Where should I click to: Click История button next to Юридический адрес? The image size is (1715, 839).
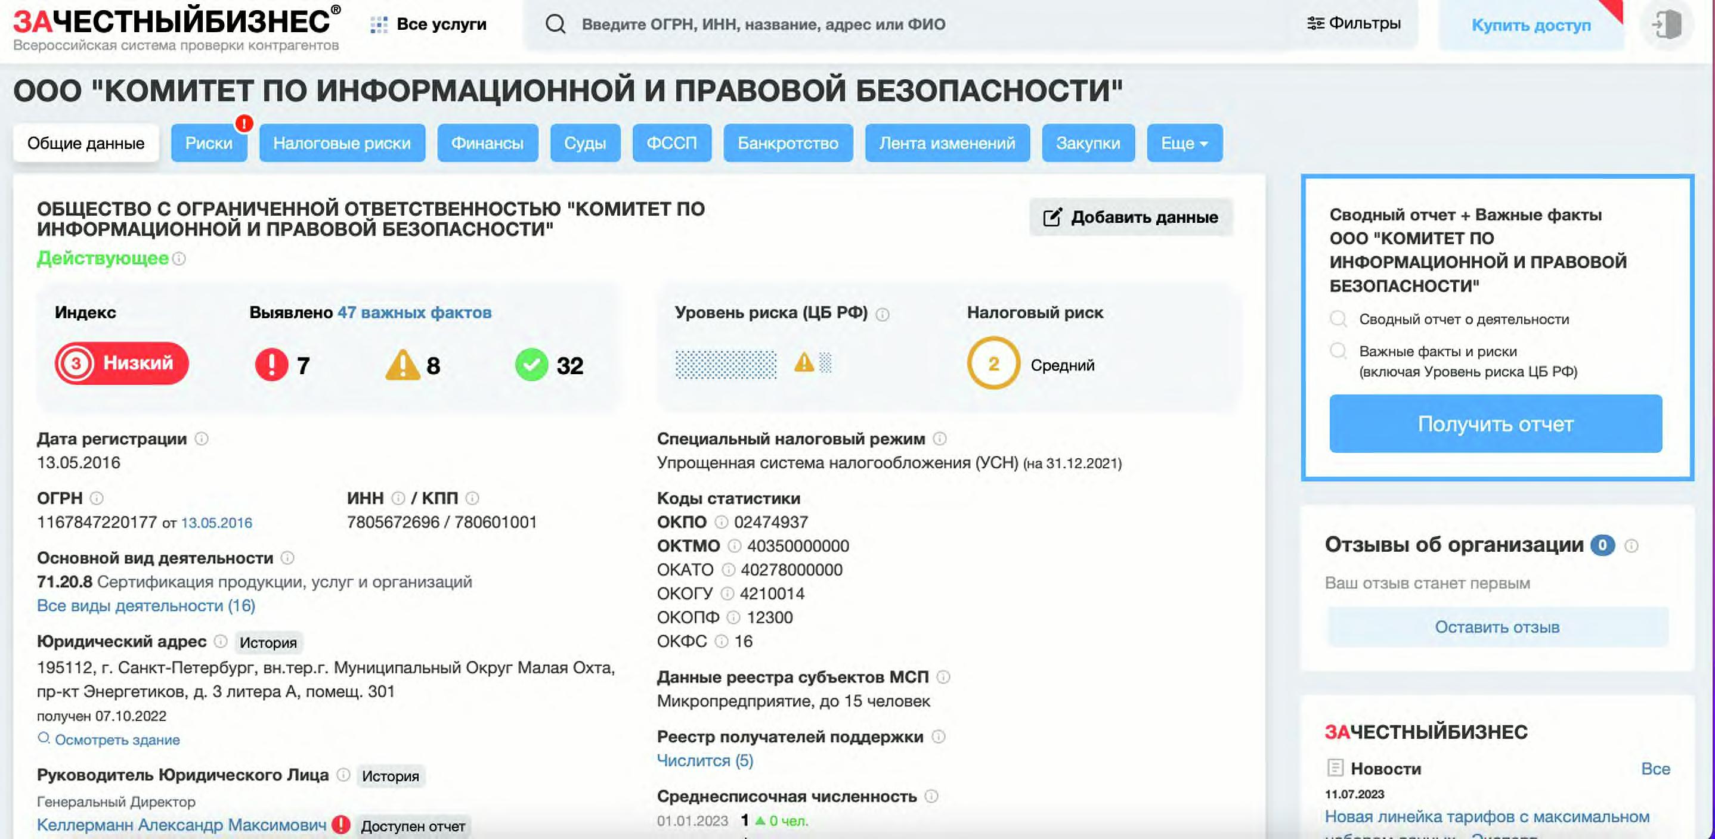(x=268, y=642)
